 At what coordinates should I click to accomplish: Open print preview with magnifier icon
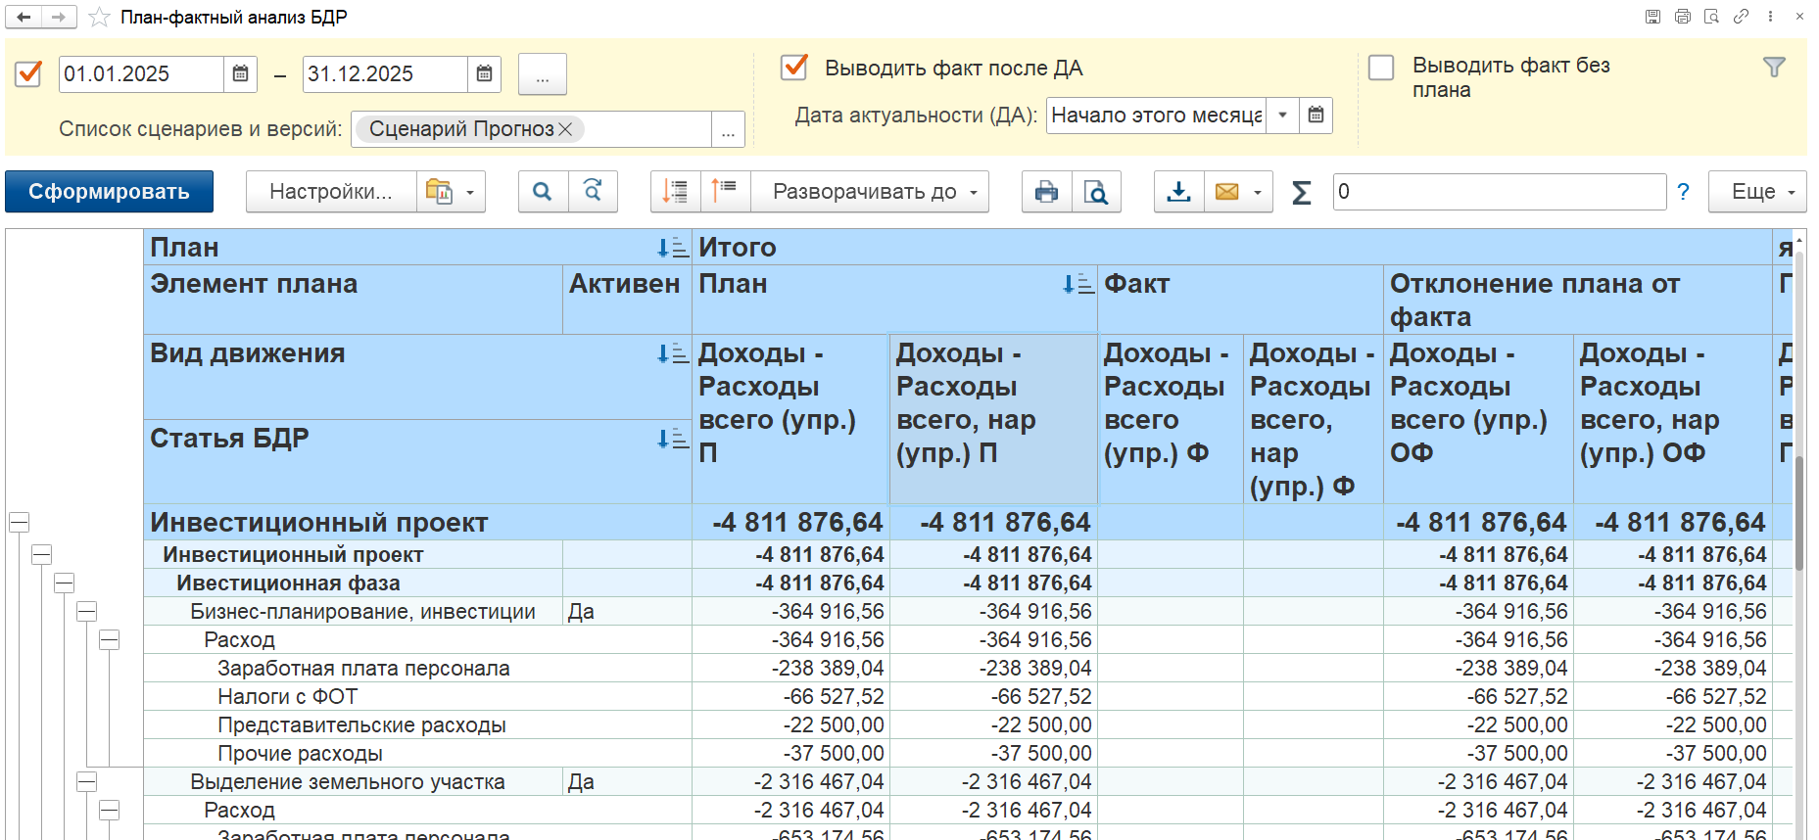(1096, 192)
